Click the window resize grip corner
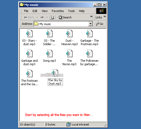Image resolution: width=141 pixels, height=129 pixels. [105, 125]
